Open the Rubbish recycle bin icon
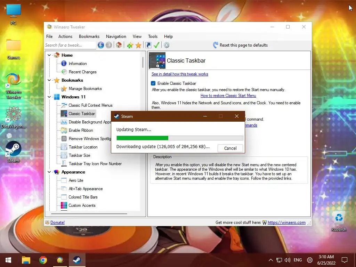The width and height of the screenshot is (356, 267). [339, 221]
